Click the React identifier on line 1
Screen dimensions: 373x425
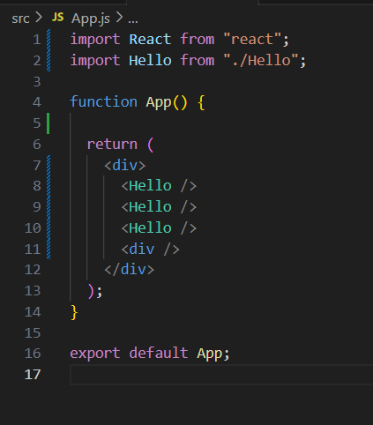[150, 40]
